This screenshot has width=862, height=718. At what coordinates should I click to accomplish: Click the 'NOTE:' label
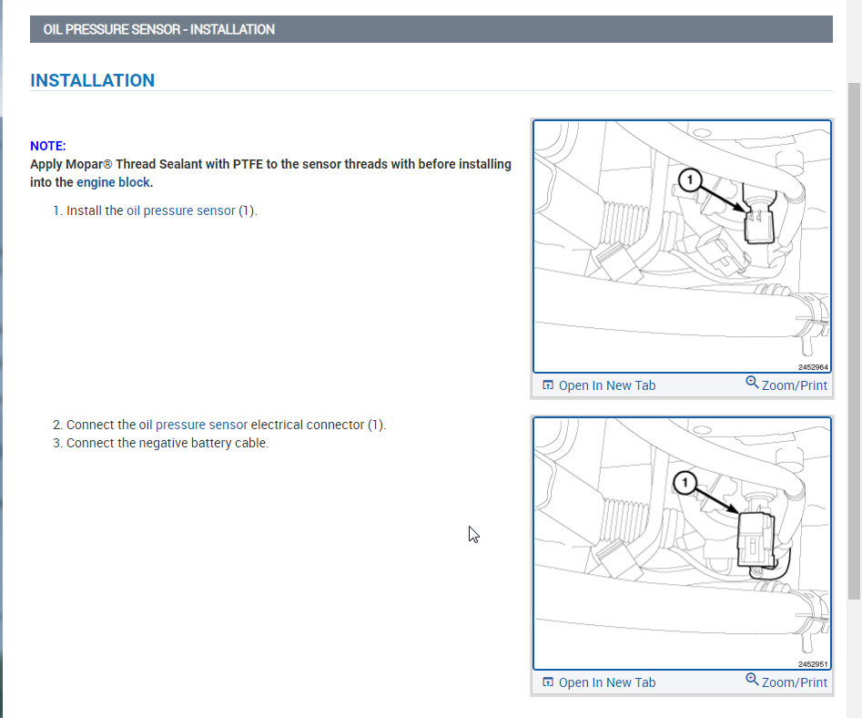[48, 146]
